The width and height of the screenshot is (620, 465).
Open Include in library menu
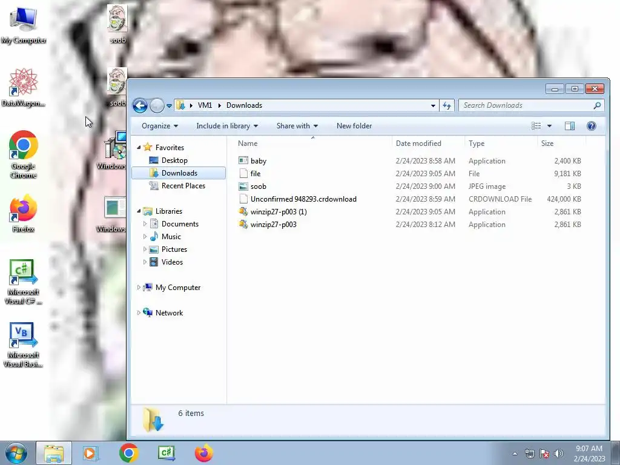pyautogui.click(x=228, y=126)
